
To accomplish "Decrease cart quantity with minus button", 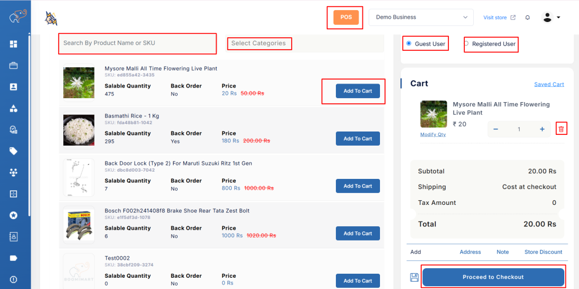I will click(x=496, y=129).
